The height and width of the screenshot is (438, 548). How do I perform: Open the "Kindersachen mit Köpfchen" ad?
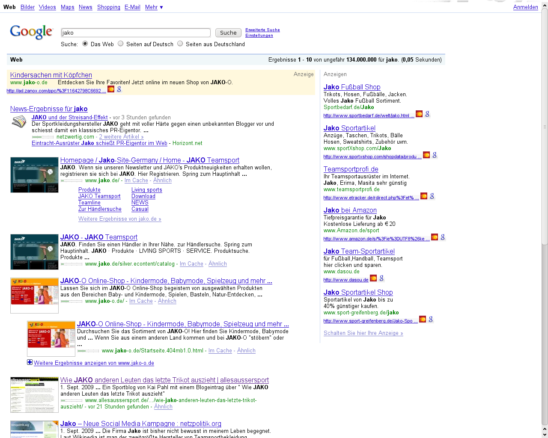(x=51, y=75)
